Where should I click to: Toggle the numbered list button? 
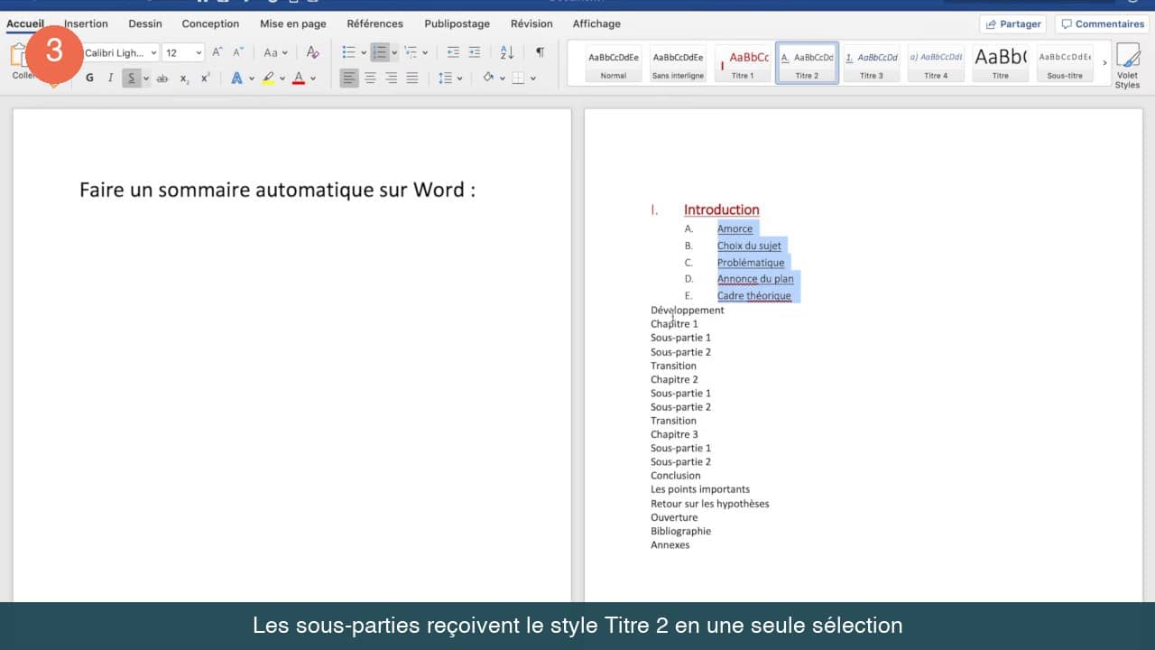380,52
